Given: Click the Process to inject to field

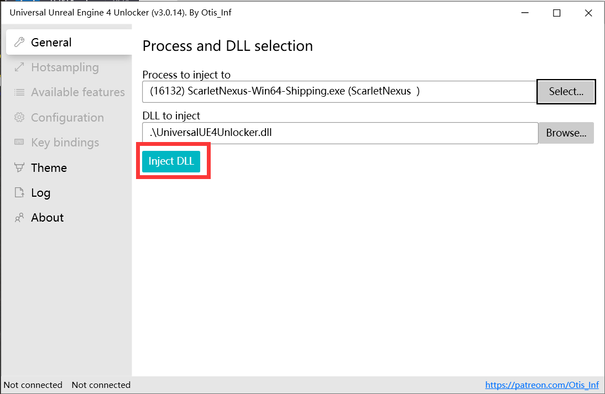Looking at the screenshot, I should pyautogui.click(x=340, y=92).
